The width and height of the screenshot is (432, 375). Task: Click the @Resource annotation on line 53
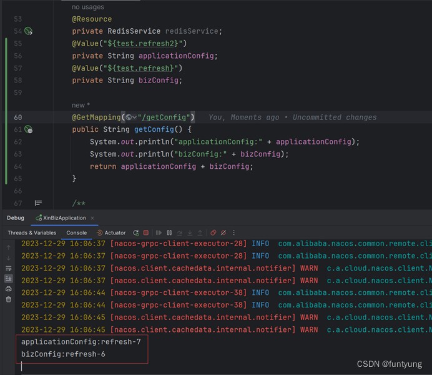pos(92,19)
